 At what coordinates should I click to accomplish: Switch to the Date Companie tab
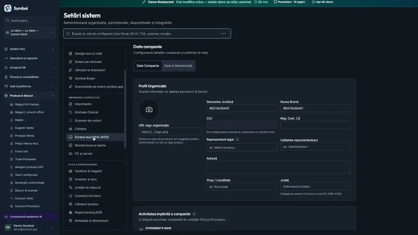pyautogui.click(x=148, y=66)
